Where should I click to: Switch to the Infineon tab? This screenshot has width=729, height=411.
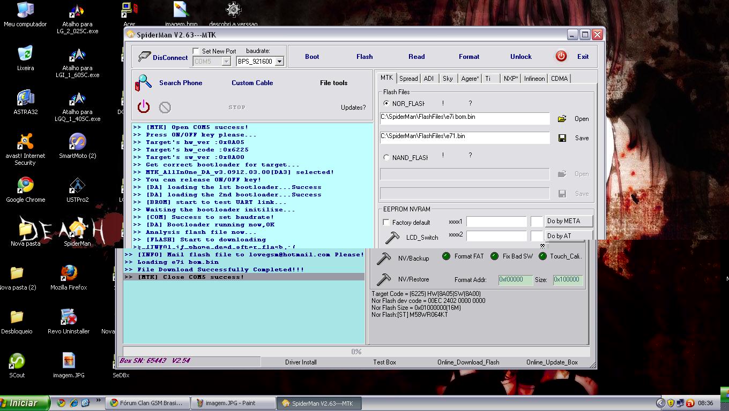[x=534, y=79]
